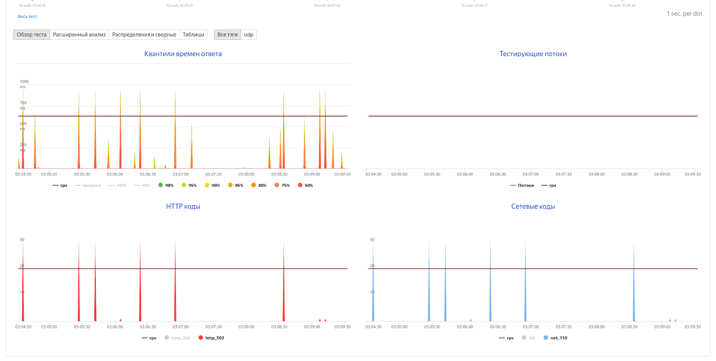
Task: Toggle rps in the HTTP коды legend
Action: click(149, 338)
